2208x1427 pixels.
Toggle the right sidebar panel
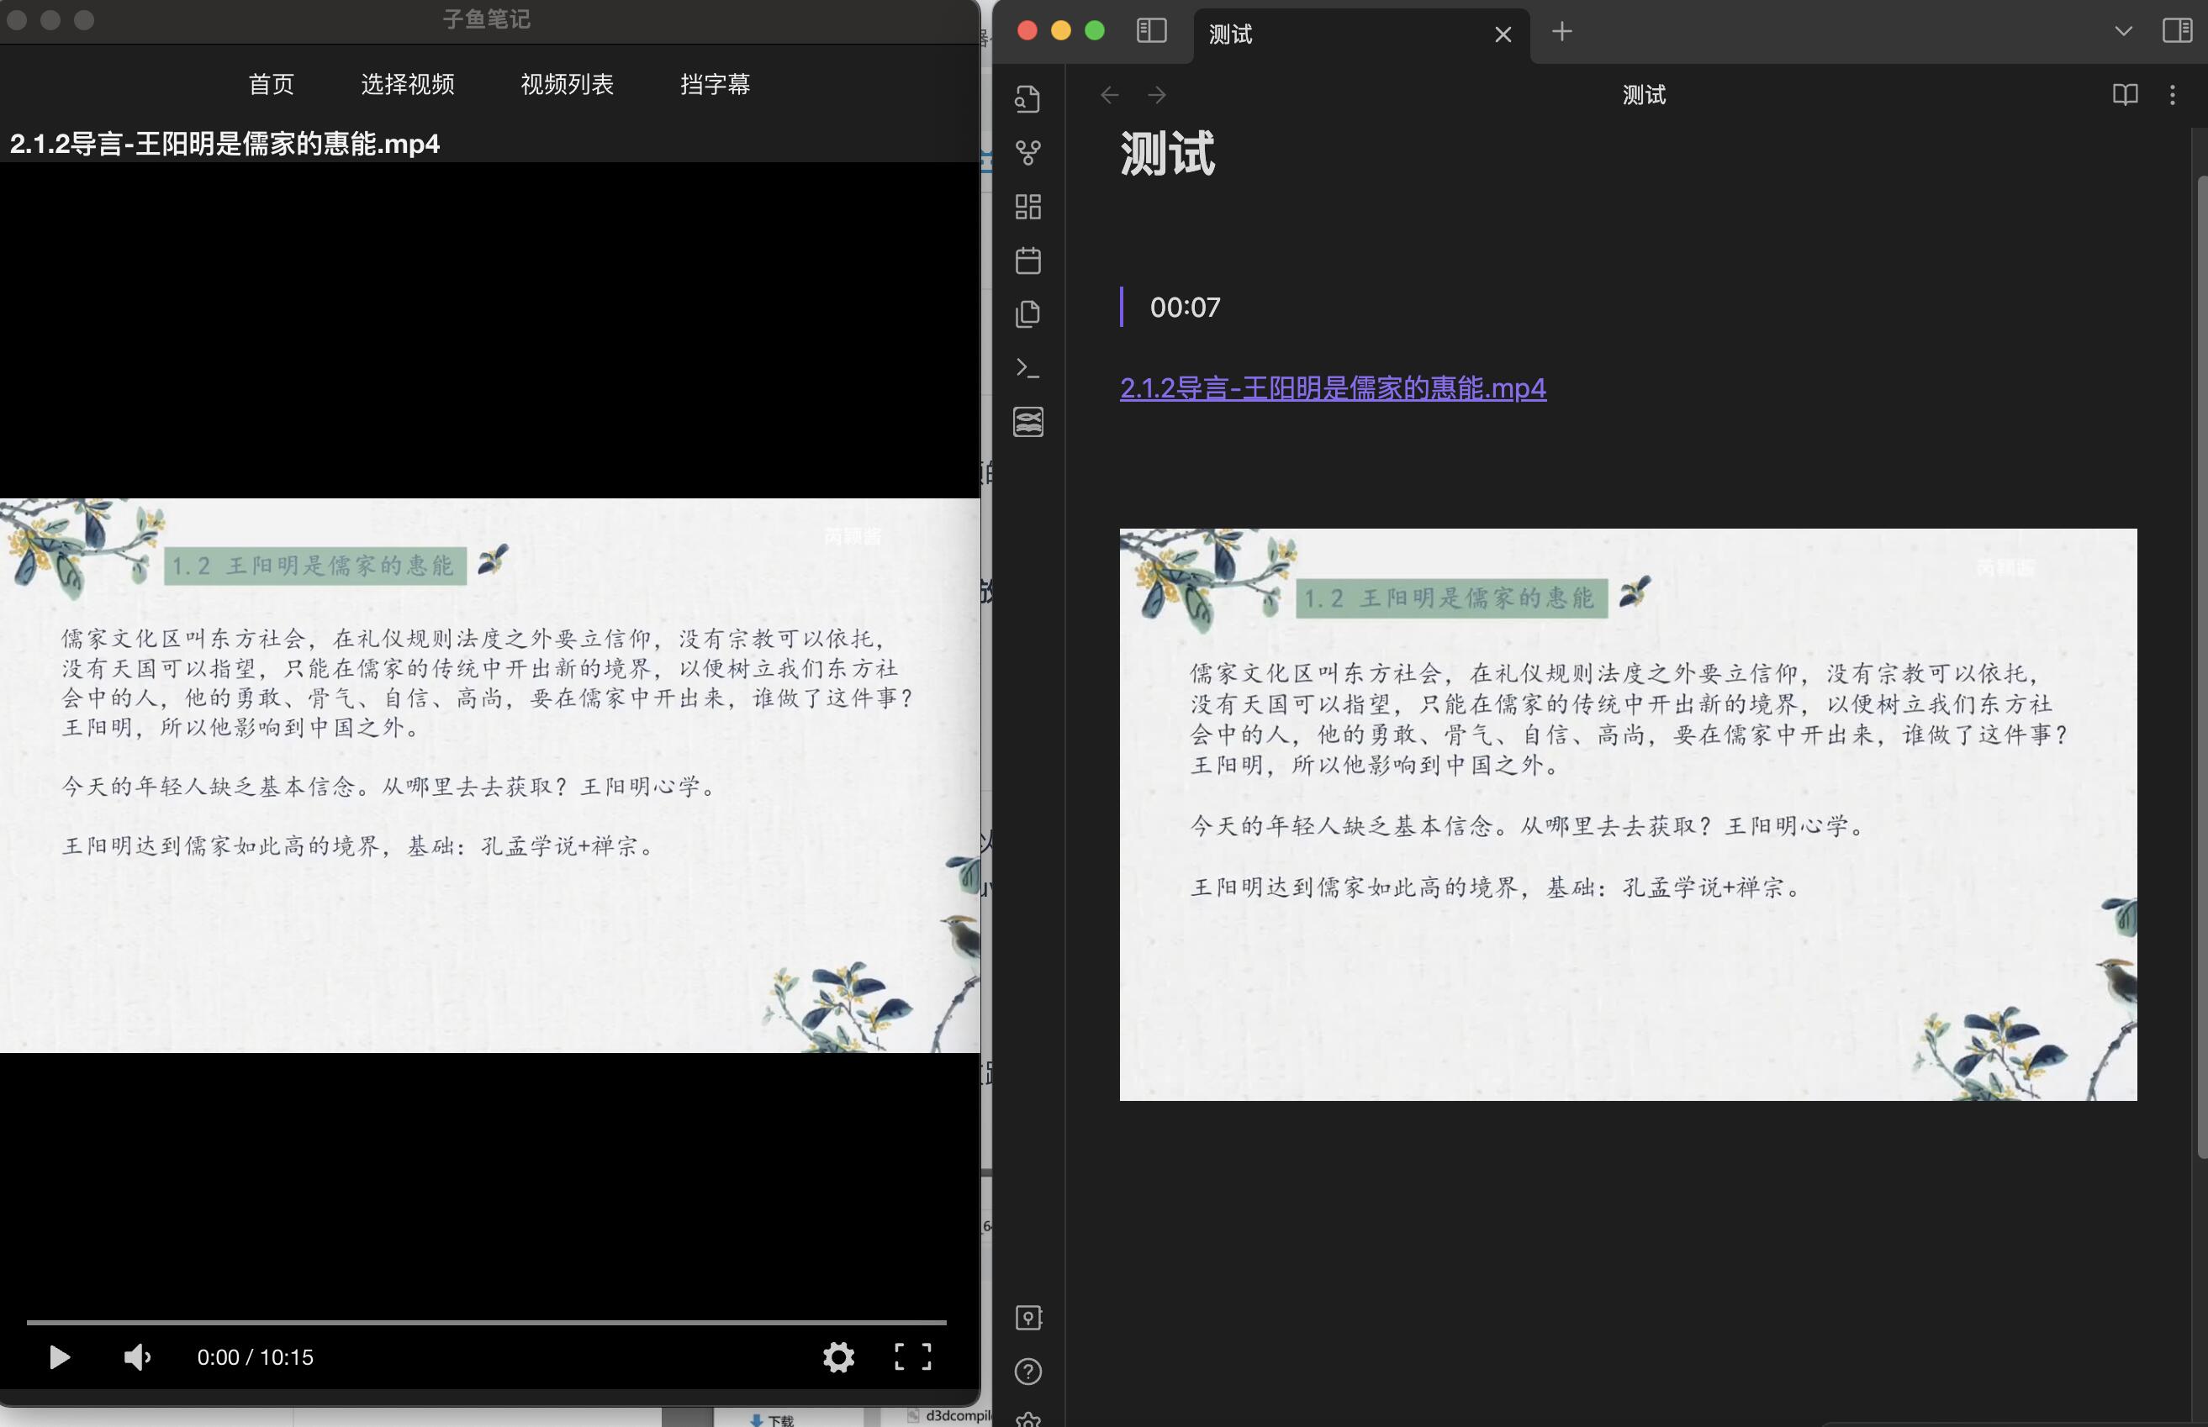(2177, 30)
